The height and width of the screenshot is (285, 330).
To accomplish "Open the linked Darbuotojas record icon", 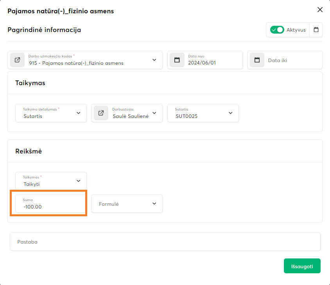I will 101,113.
